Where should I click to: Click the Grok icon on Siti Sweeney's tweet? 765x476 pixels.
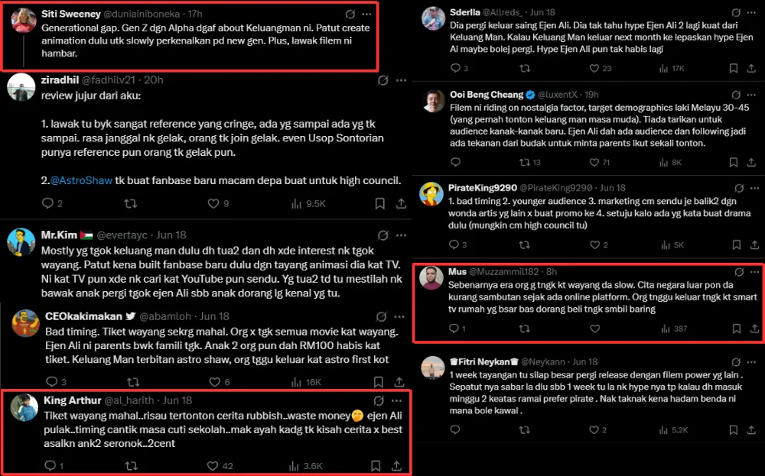pos(350,14)
